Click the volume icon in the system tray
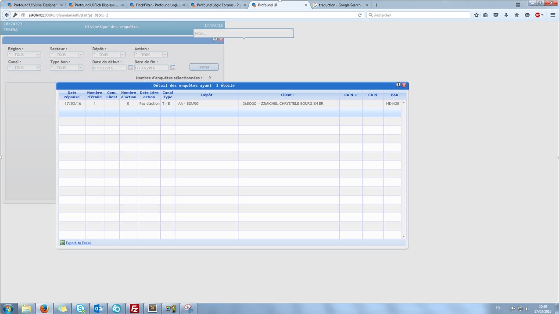This screenshot has width=559, height=314. click(527, 309)
